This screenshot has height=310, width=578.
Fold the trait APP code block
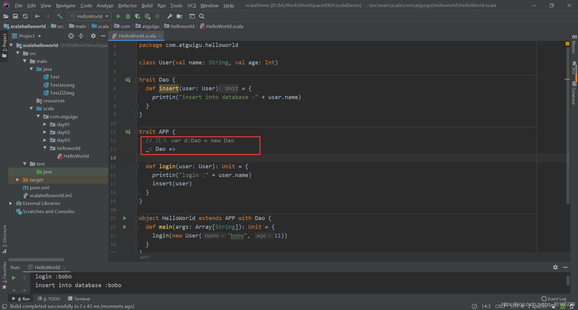coord(136,132)
